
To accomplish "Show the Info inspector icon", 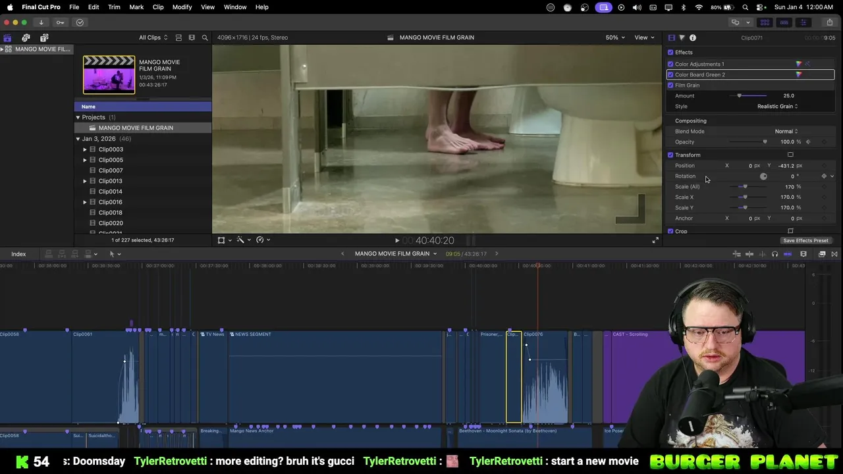I will 693,38.
